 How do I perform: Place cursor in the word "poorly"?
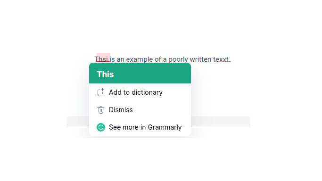pos(178,59)
